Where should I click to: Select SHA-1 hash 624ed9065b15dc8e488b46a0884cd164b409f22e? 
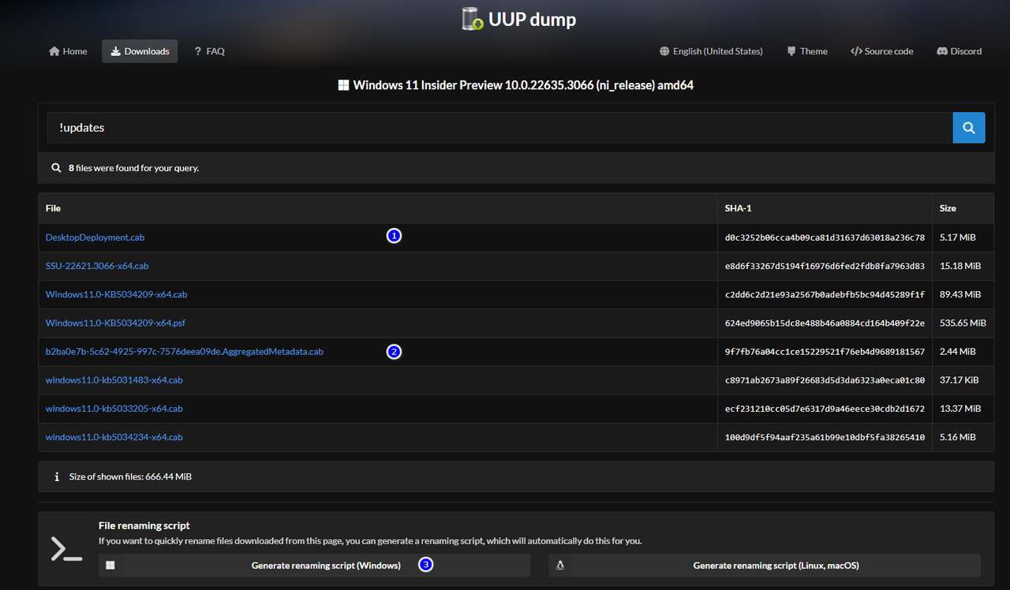[825, 323]
